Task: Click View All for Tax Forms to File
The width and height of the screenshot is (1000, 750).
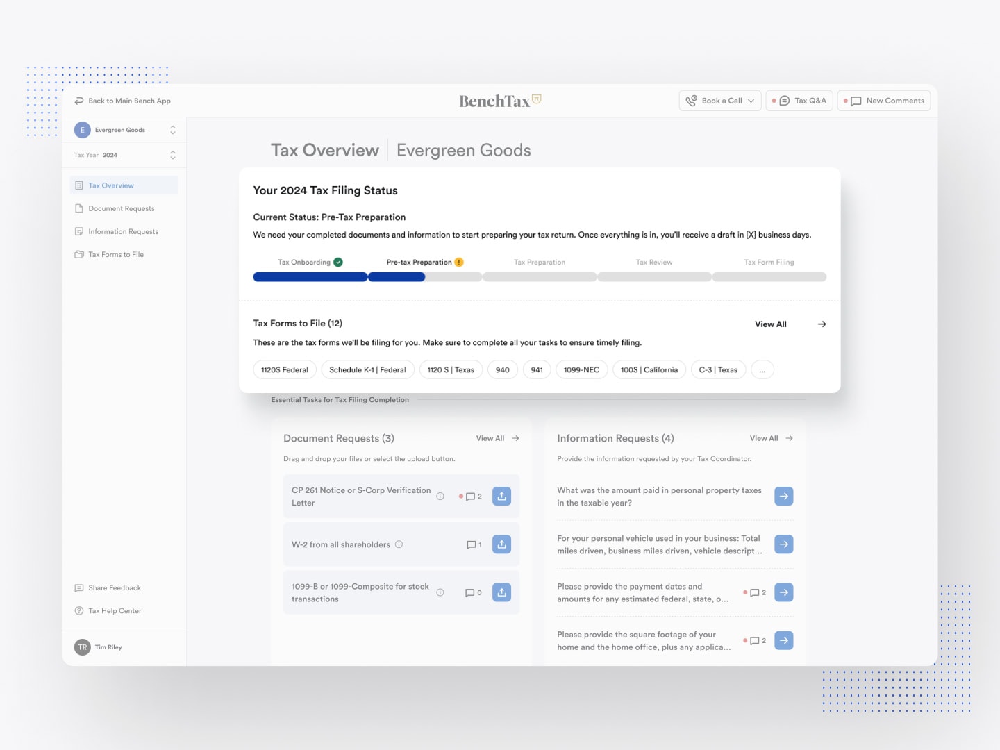Action: (771, 324)
